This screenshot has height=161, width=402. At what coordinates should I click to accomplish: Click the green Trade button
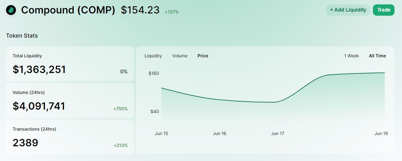click(x=384, y=10)
